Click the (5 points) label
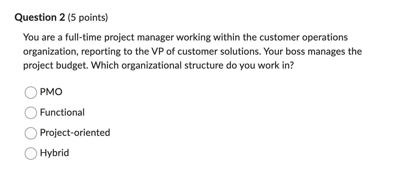The height and width of the screenshot is (169, 401). point(88,17)
